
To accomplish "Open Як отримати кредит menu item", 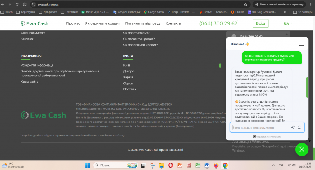I will pos(103,23).
